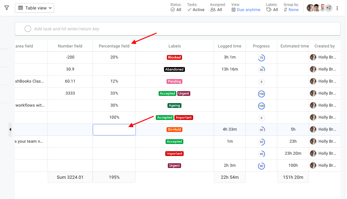Image resolution: width=347 pixels, height=199 pixels.
Task: Open the Group by None dropdown
Action: click(291, 10)
